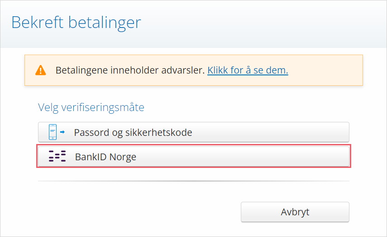This screenshot has width=387, height=237.
Task: Click the Passord og sikkerhetskode label text
Action: click(133, 132)
